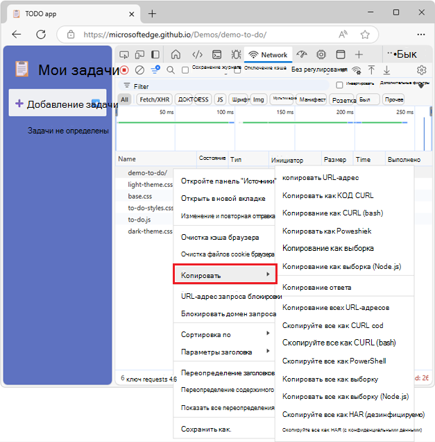Click the browser back arrow
435x442 pixels.
pos(17,34)
